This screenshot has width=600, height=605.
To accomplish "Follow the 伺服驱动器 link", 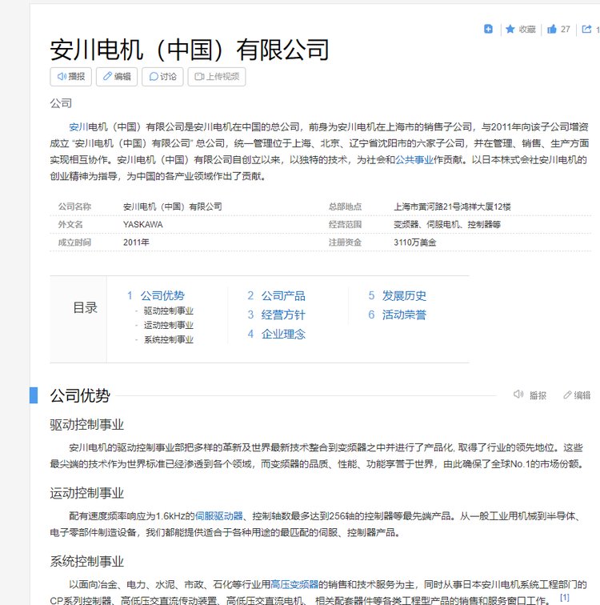I will (x=218, y=516).
